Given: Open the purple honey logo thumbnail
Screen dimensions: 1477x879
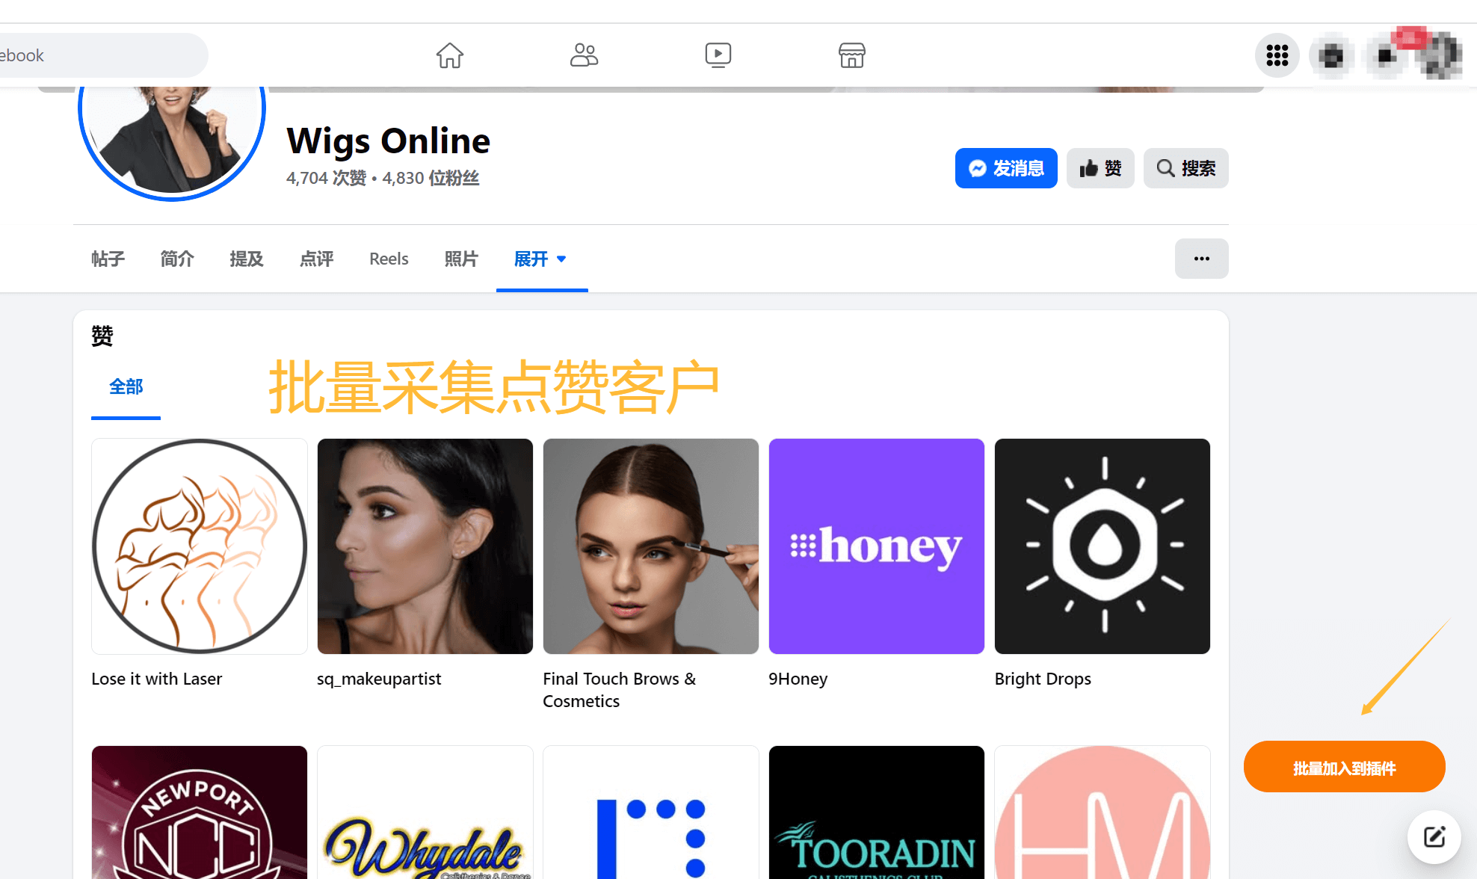Looking at the screenshot, I should [x=877, y=546].
